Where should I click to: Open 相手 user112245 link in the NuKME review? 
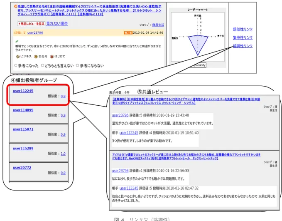[x=129, y=188]
